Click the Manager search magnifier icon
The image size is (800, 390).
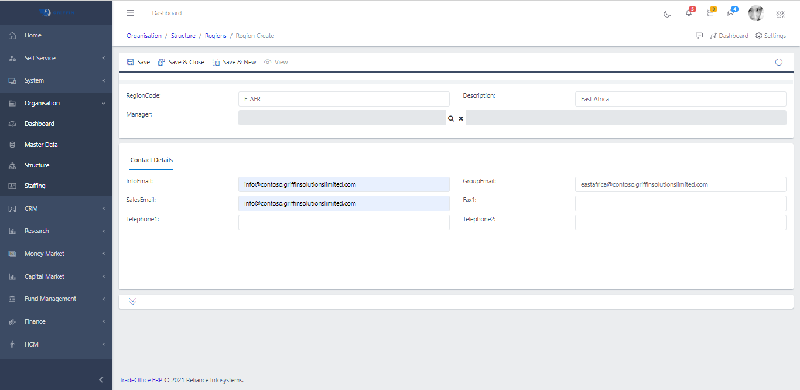pyautogui.click(x=451, y=118)
